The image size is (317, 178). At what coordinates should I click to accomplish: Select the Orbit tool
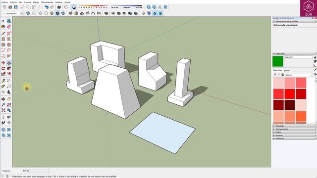(3, 99)
